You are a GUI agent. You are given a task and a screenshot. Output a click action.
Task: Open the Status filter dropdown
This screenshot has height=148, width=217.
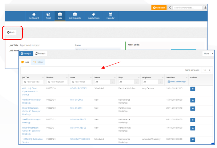105,82
